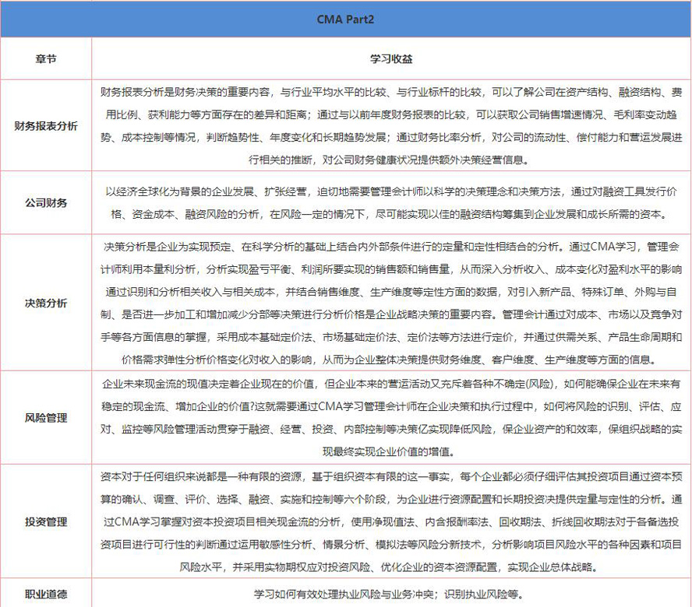Click description starting '企业未来现金流的现值'

391,417
